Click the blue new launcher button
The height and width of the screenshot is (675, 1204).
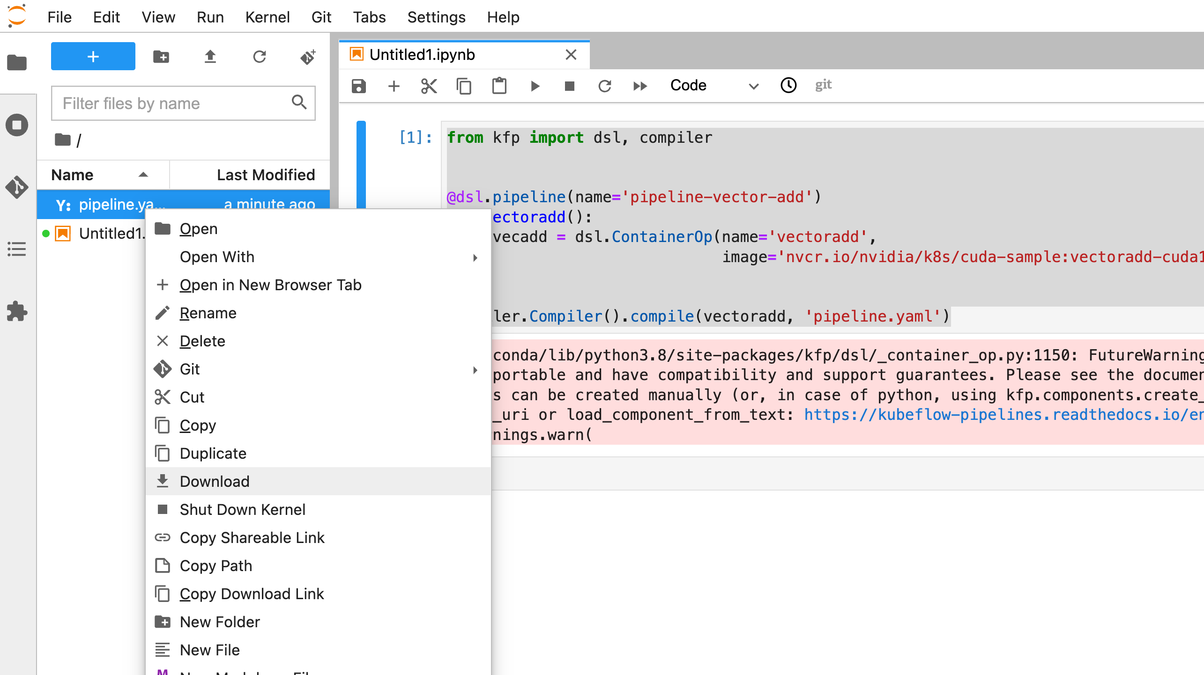point(92,56)
